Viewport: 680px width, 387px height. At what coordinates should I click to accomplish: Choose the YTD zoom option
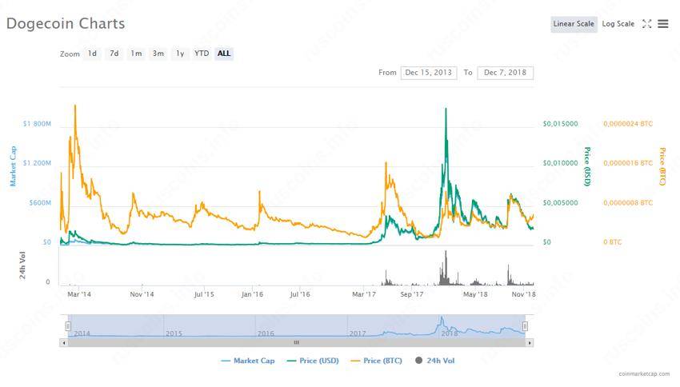click(x=202, y=54)
